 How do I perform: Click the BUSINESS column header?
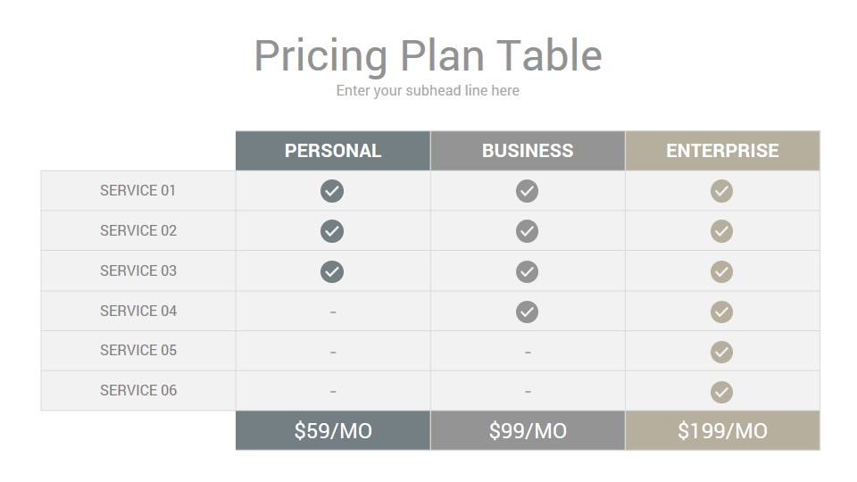528,151
